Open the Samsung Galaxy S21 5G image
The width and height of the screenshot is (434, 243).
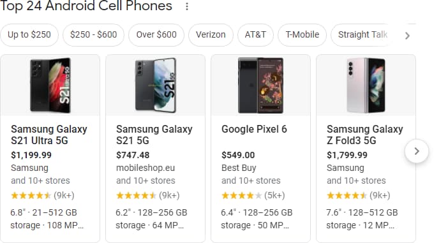point(156,85)
